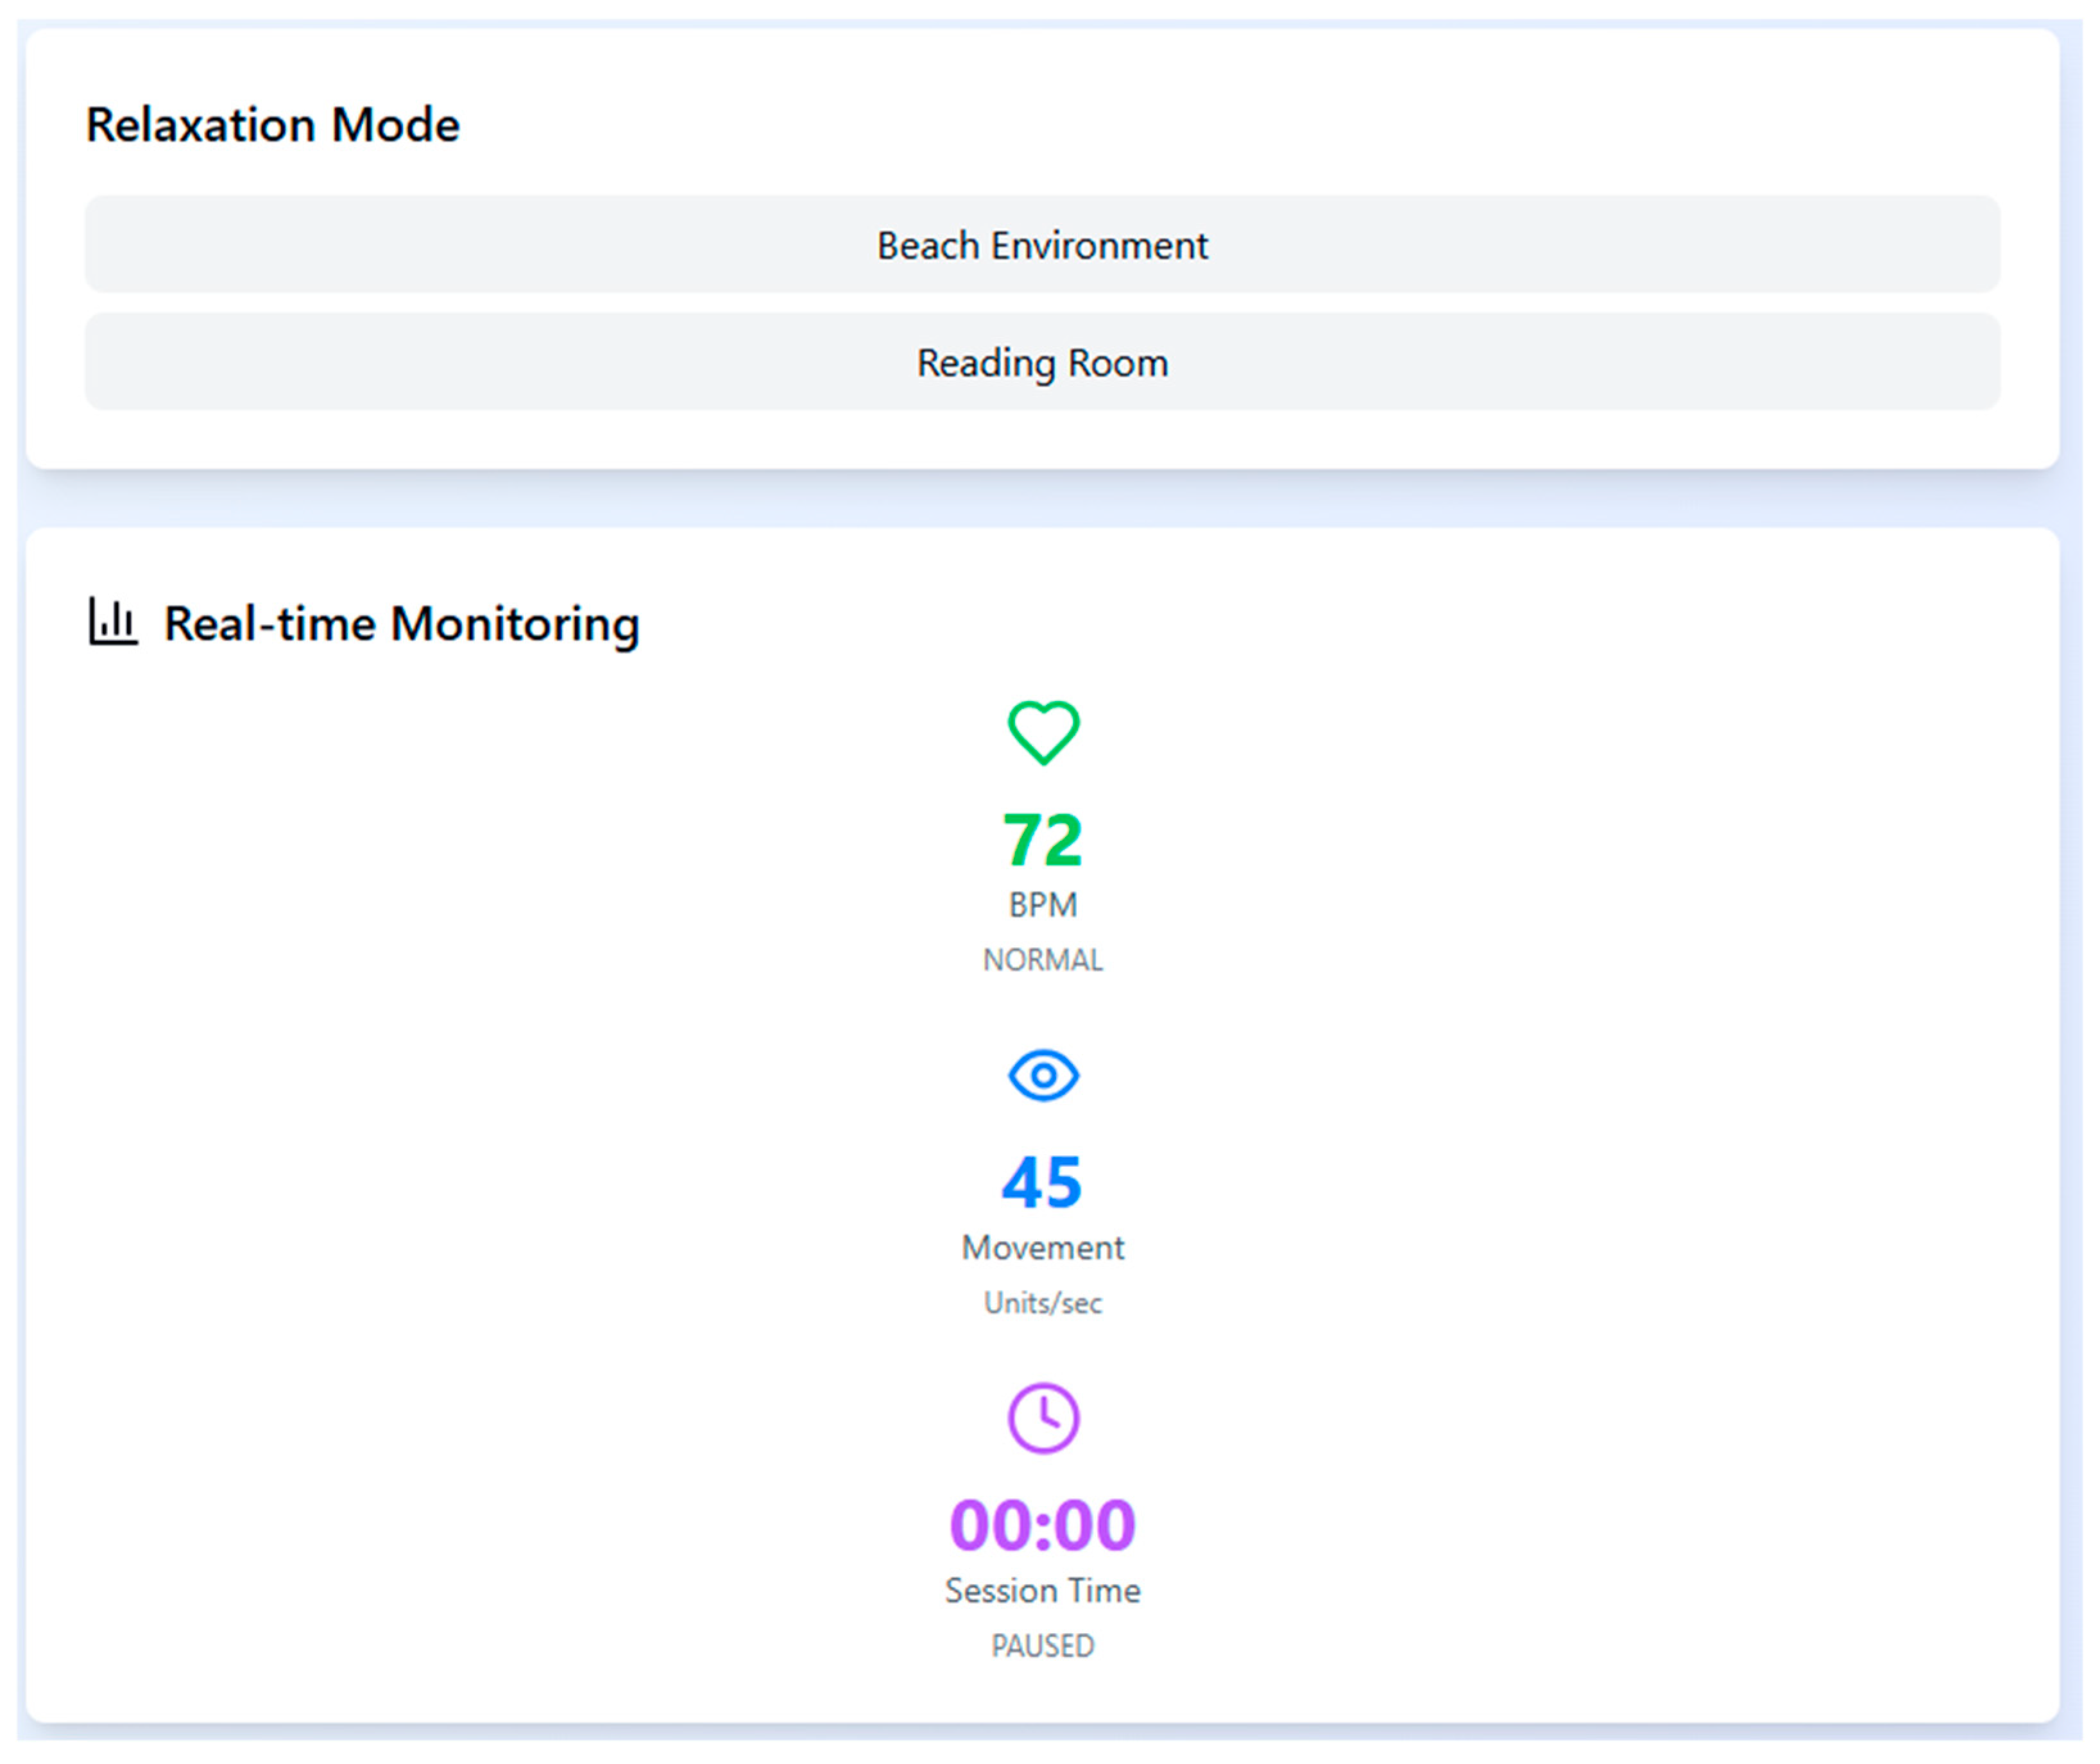
Task: Click the blue gap between cards
Action: pos(1042,498)
